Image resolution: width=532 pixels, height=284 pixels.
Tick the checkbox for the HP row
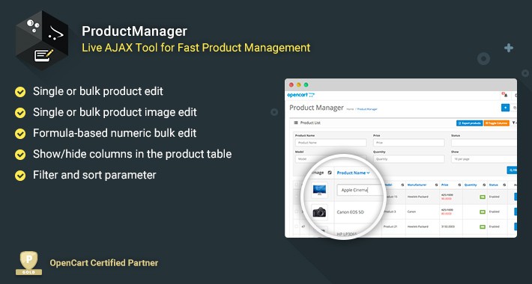click(296, 226)
